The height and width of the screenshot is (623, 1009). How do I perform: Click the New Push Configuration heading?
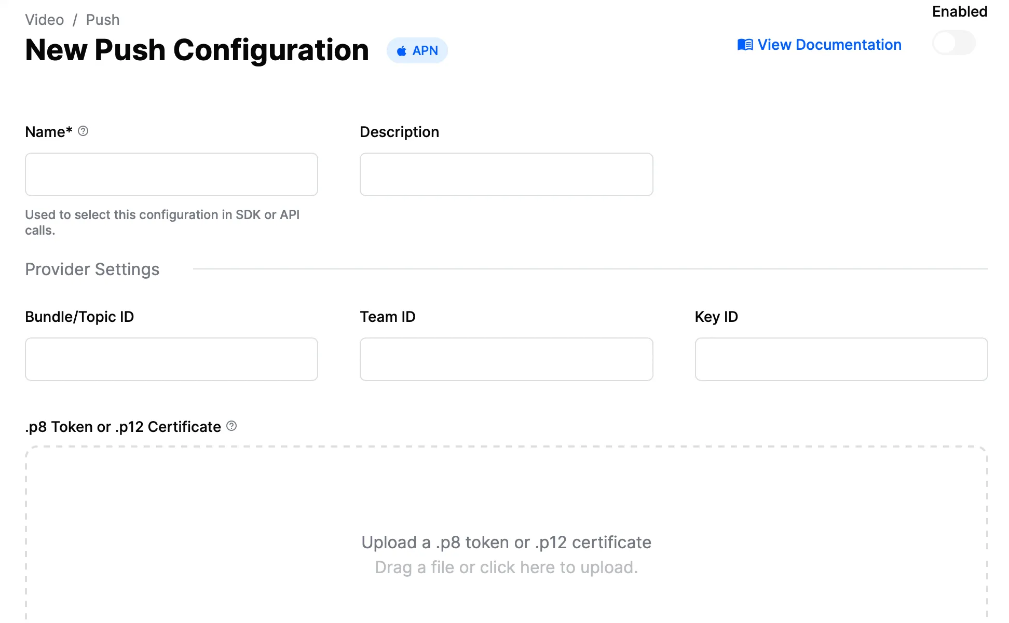click(197, 50)
